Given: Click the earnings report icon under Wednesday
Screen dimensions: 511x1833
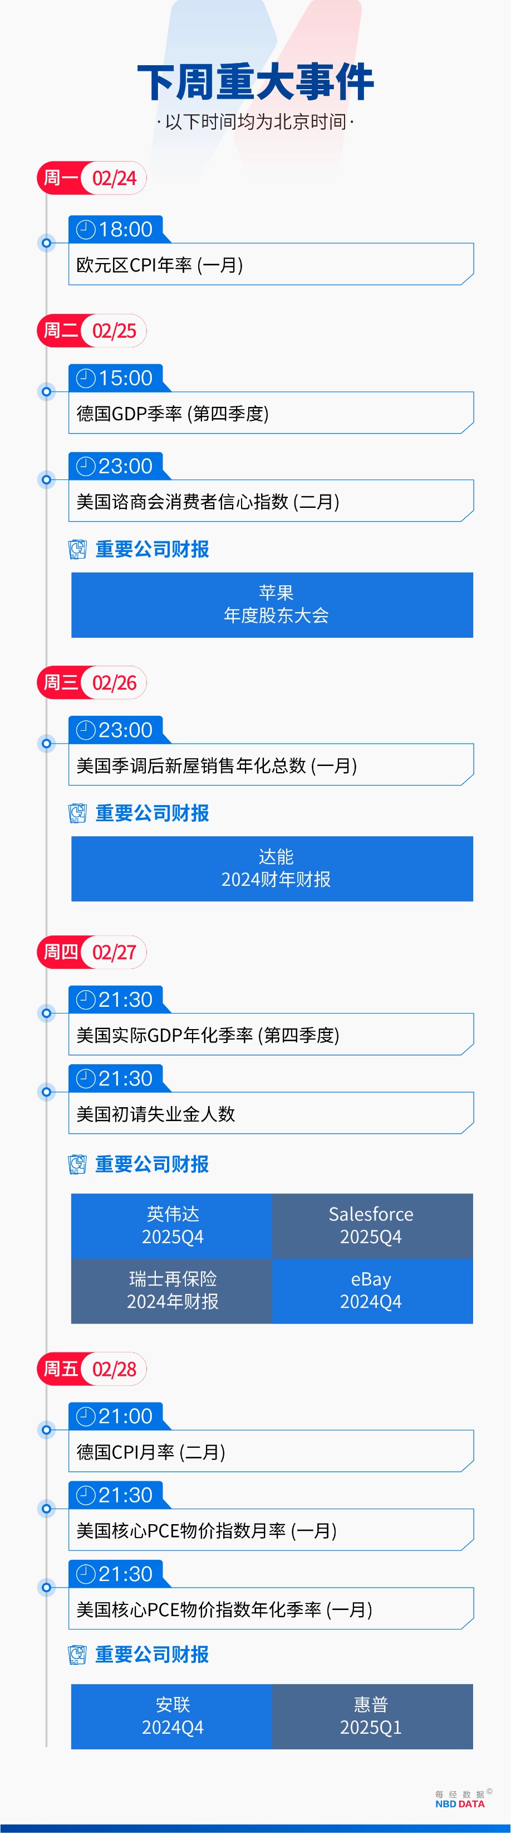Looking at the screenshot, I should [x=77, y=813].
